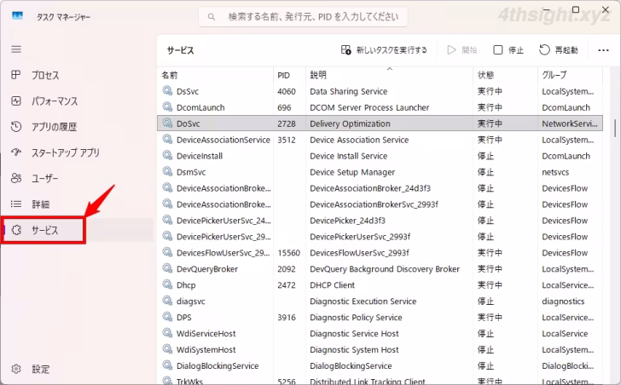This screenshot has height=385, width=621.
Task: Select DevQuery Background Discovery Broker text
Action: tap(385, 269)
